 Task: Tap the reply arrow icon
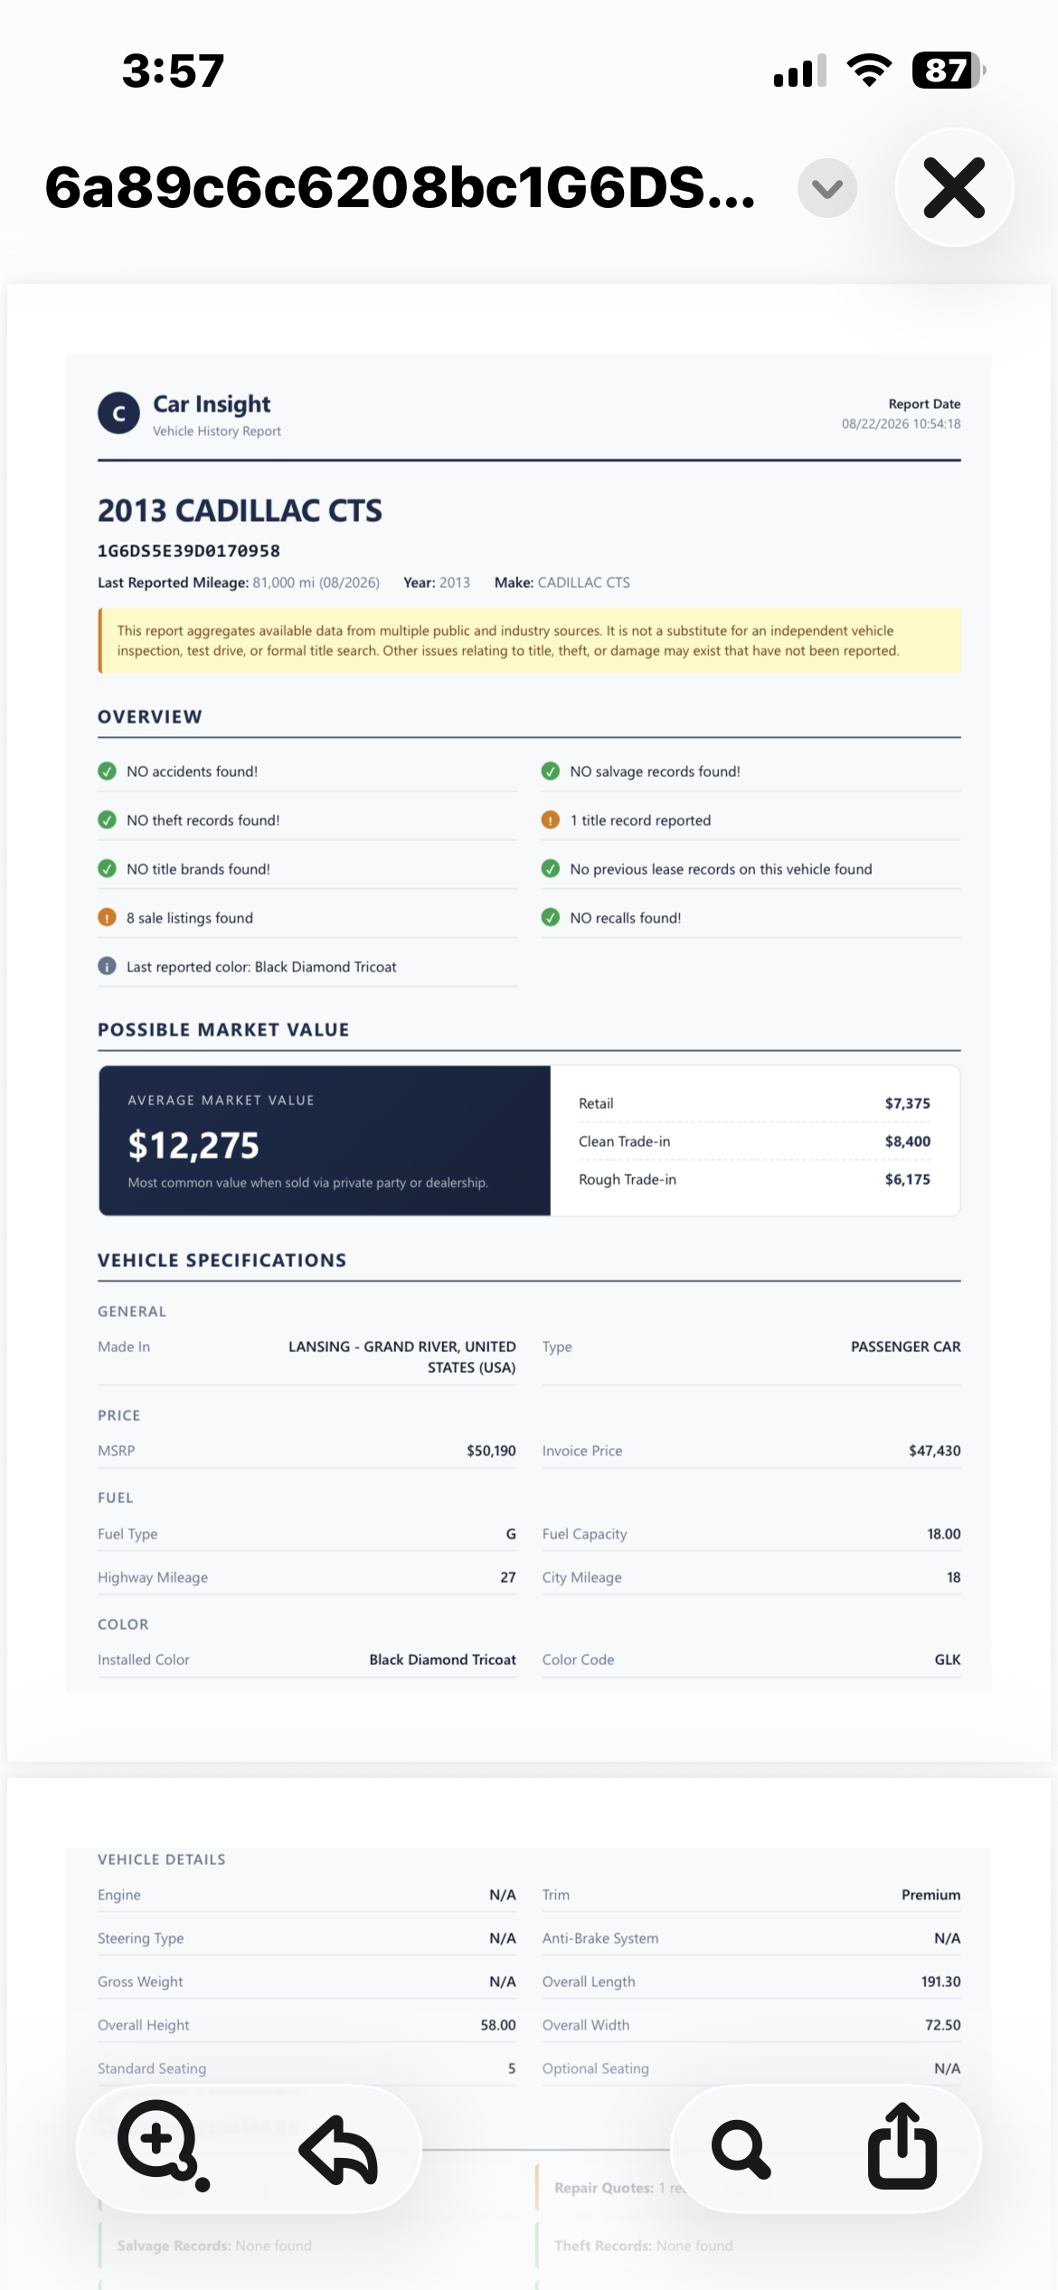pos(338,2149)
